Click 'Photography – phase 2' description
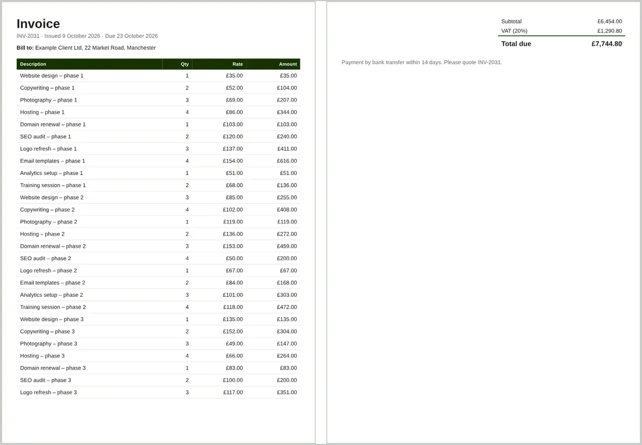This screenshot has width=642, height=445. point(48,222)
